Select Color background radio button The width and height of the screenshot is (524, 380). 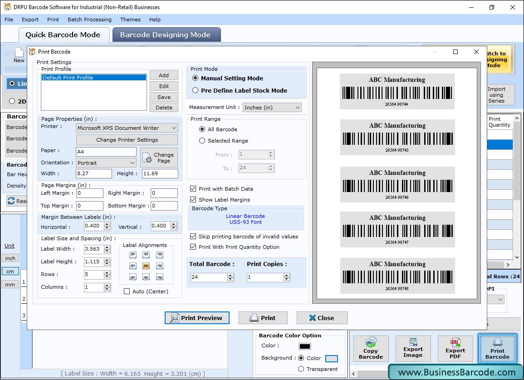click(x=301, y=358)
